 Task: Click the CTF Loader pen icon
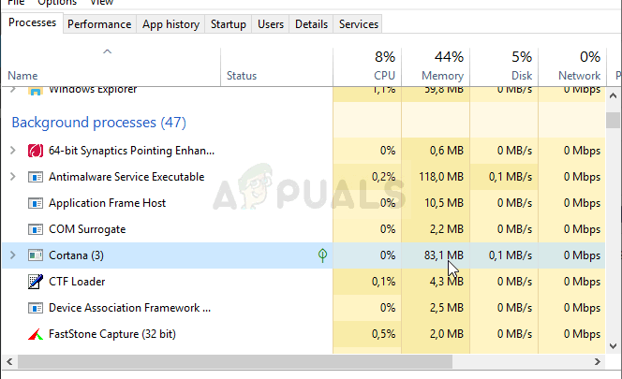[x=36, y=281]
